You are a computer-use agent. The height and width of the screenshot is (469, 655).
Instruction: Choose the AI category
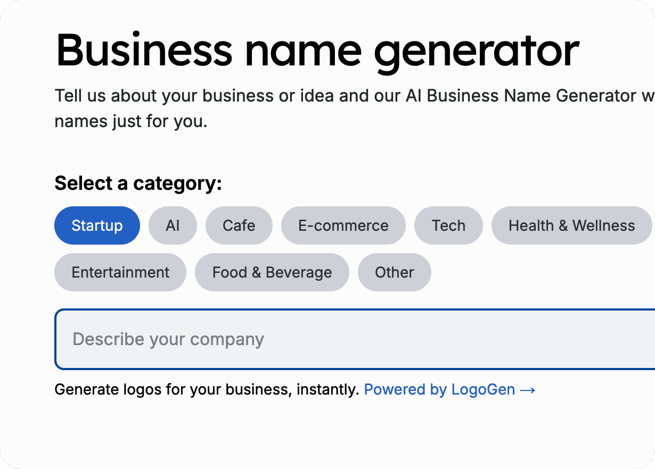click(173, 225)
